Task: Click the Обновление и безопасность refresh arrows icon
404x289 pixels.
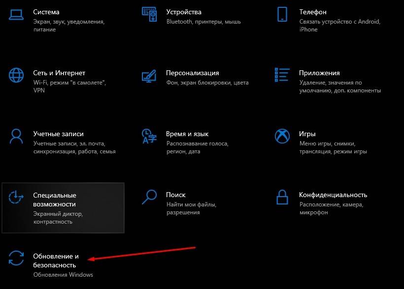Action: point(16,259)
